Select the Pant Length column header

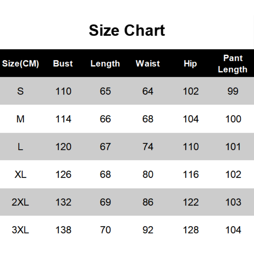click(233, 63)
